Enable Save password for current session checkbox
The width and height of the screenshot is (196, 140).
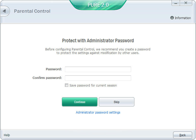pos(67,85)
